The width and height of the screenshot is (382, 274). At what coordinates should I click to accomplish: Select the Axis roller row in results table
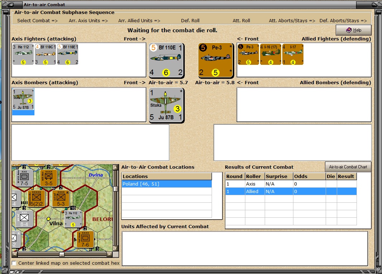[x=291, y=184]
